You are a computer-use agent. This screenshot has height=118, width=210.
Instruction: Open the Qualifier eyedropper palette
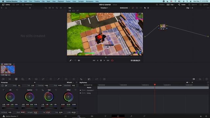coord(58,79)
